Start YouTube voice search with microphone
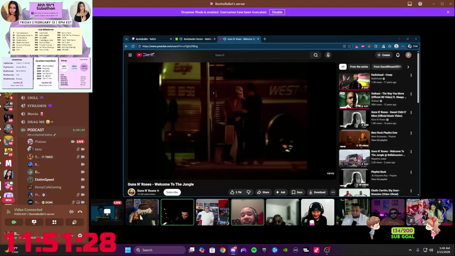Screen dimensions: 455x256 coord(328,55)
